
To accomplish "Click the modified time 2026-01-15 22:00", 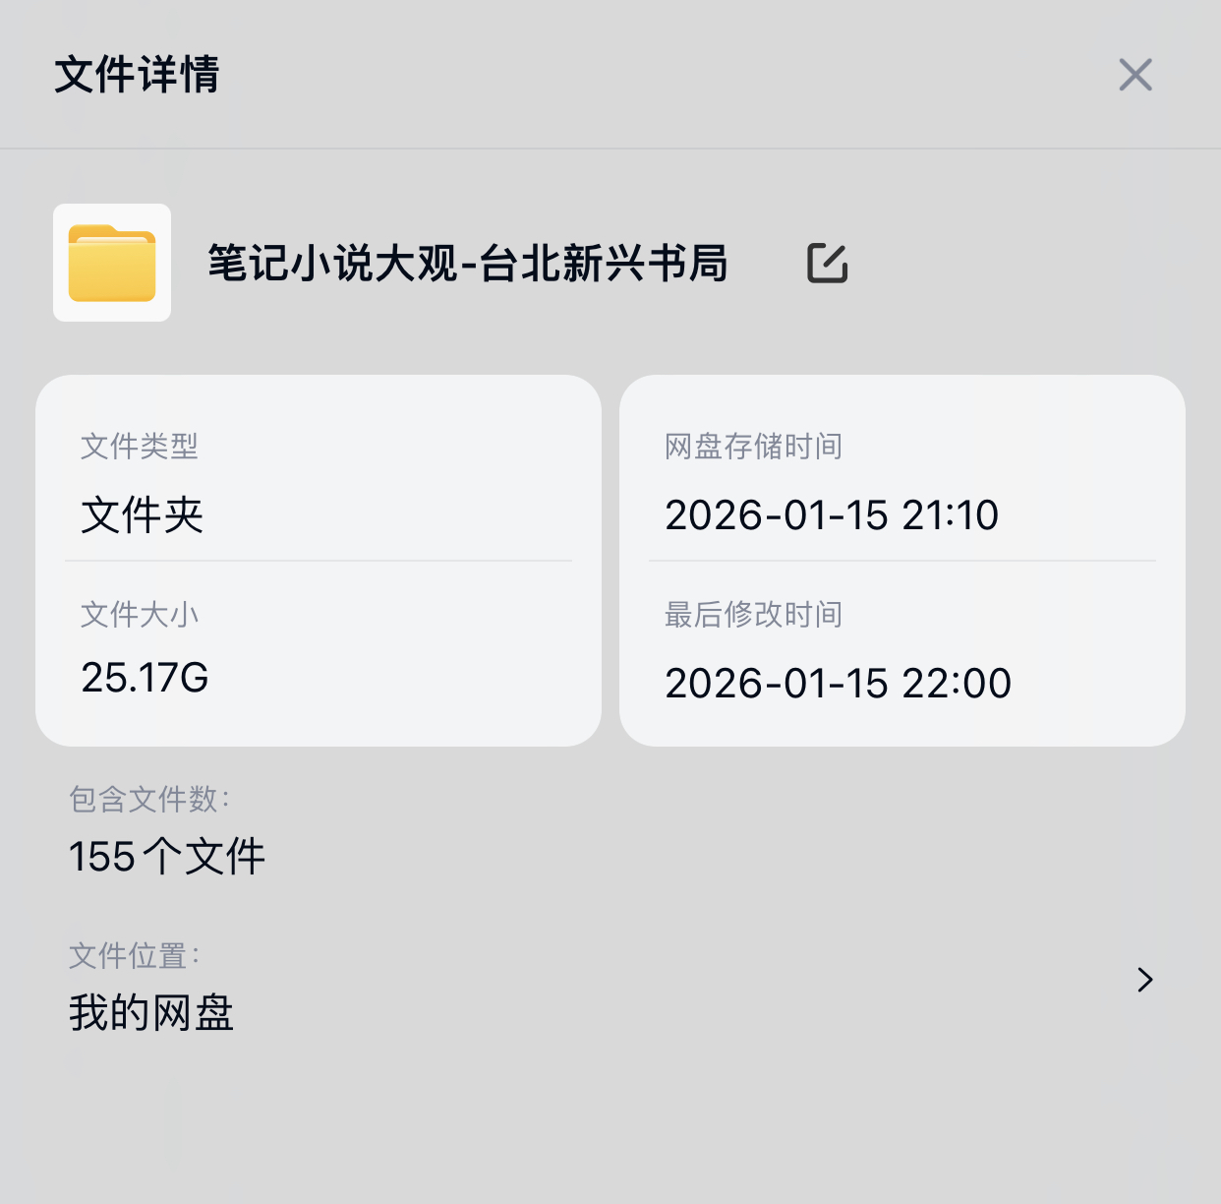I will [838, 684].
